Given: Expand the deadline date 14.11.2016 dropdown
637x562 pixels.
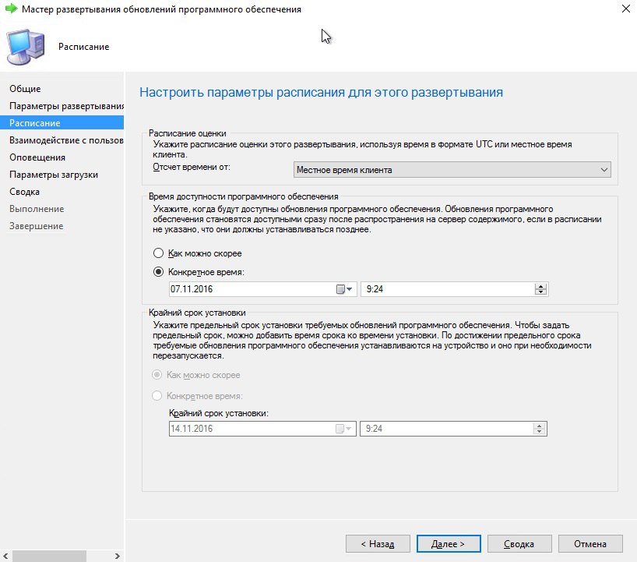Looking at the screenshot, I should pyautogui.click(x=348, y=429).
